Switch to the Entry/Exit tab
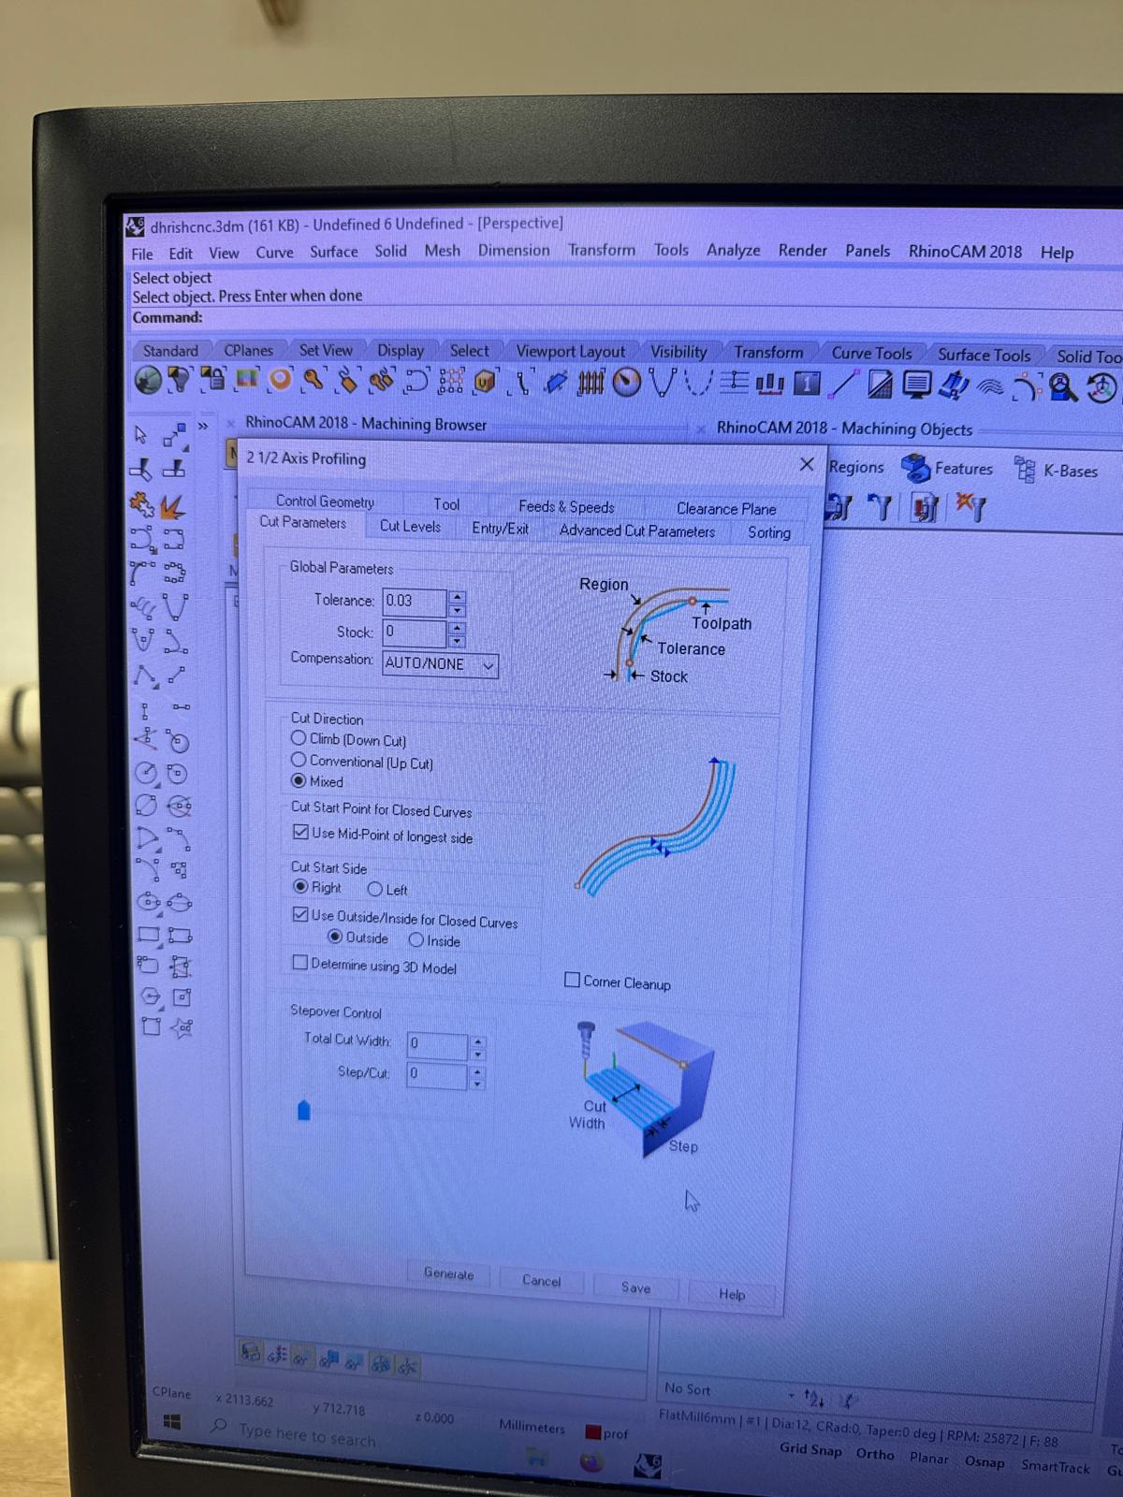 click(500, 529)
